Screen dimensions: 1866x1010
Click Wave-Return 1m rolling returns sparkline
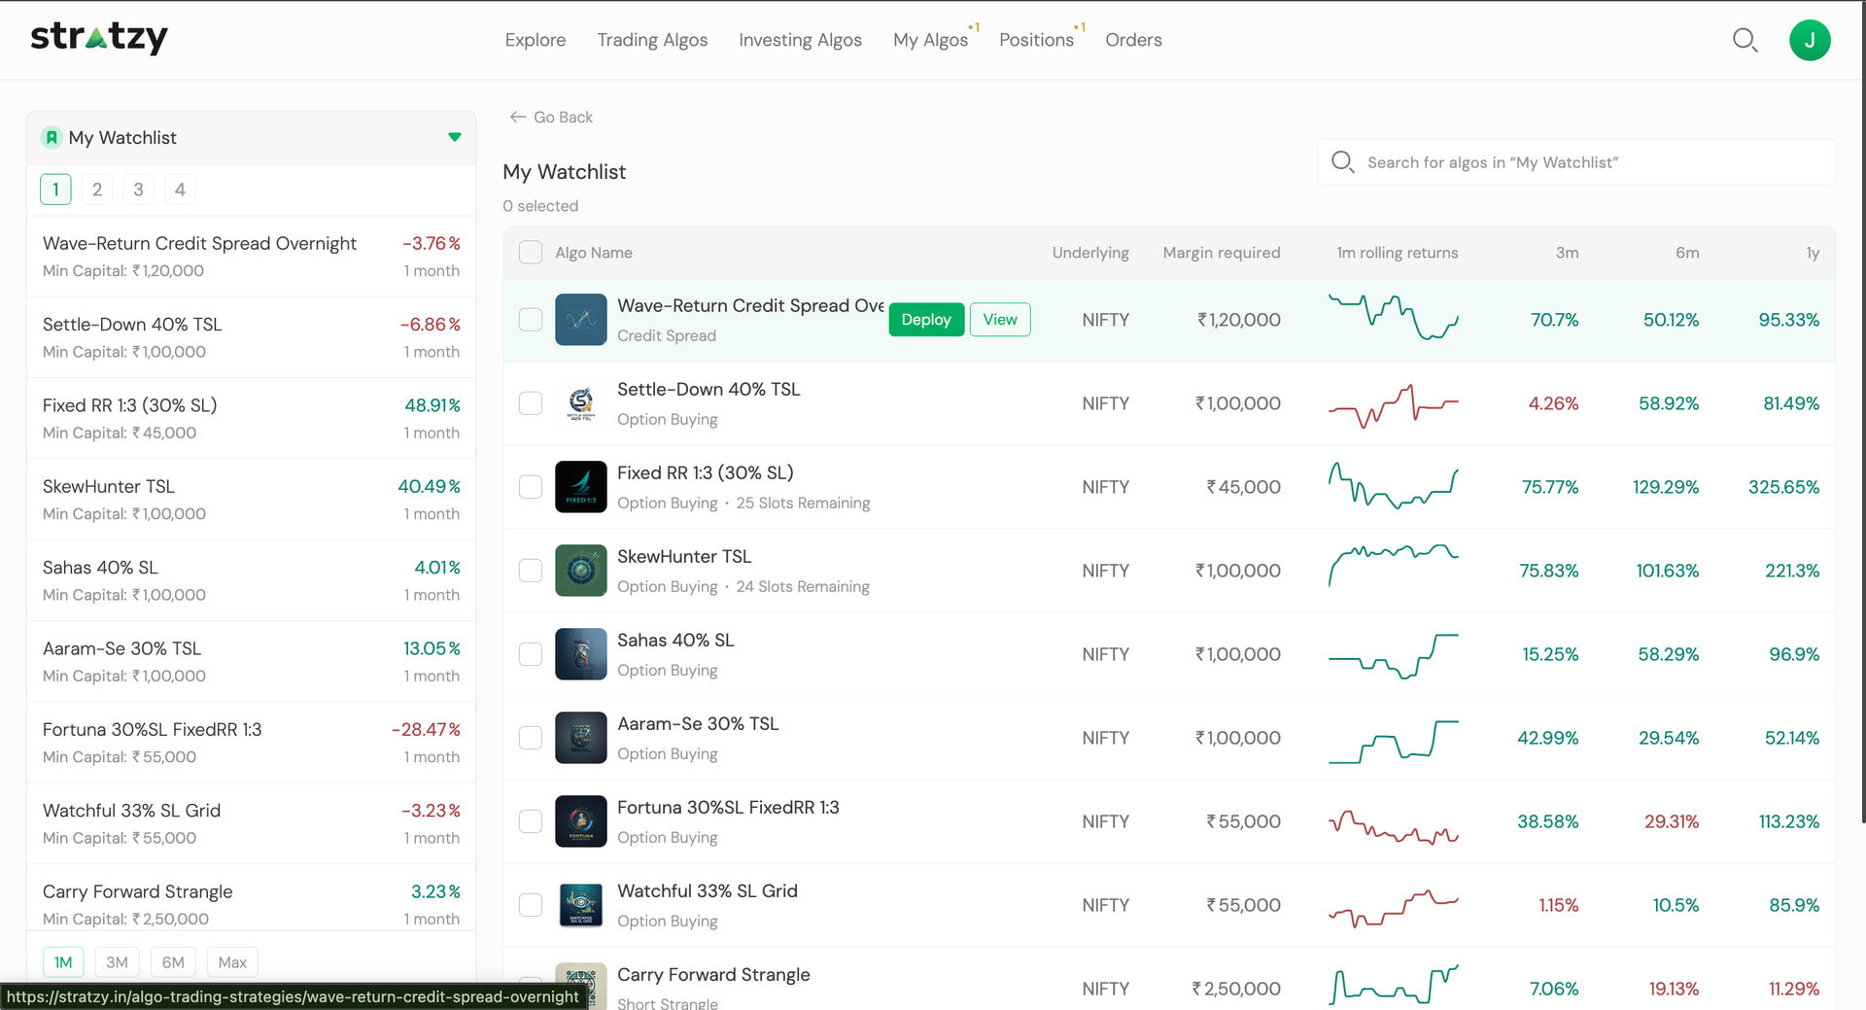coord(1394,318)
